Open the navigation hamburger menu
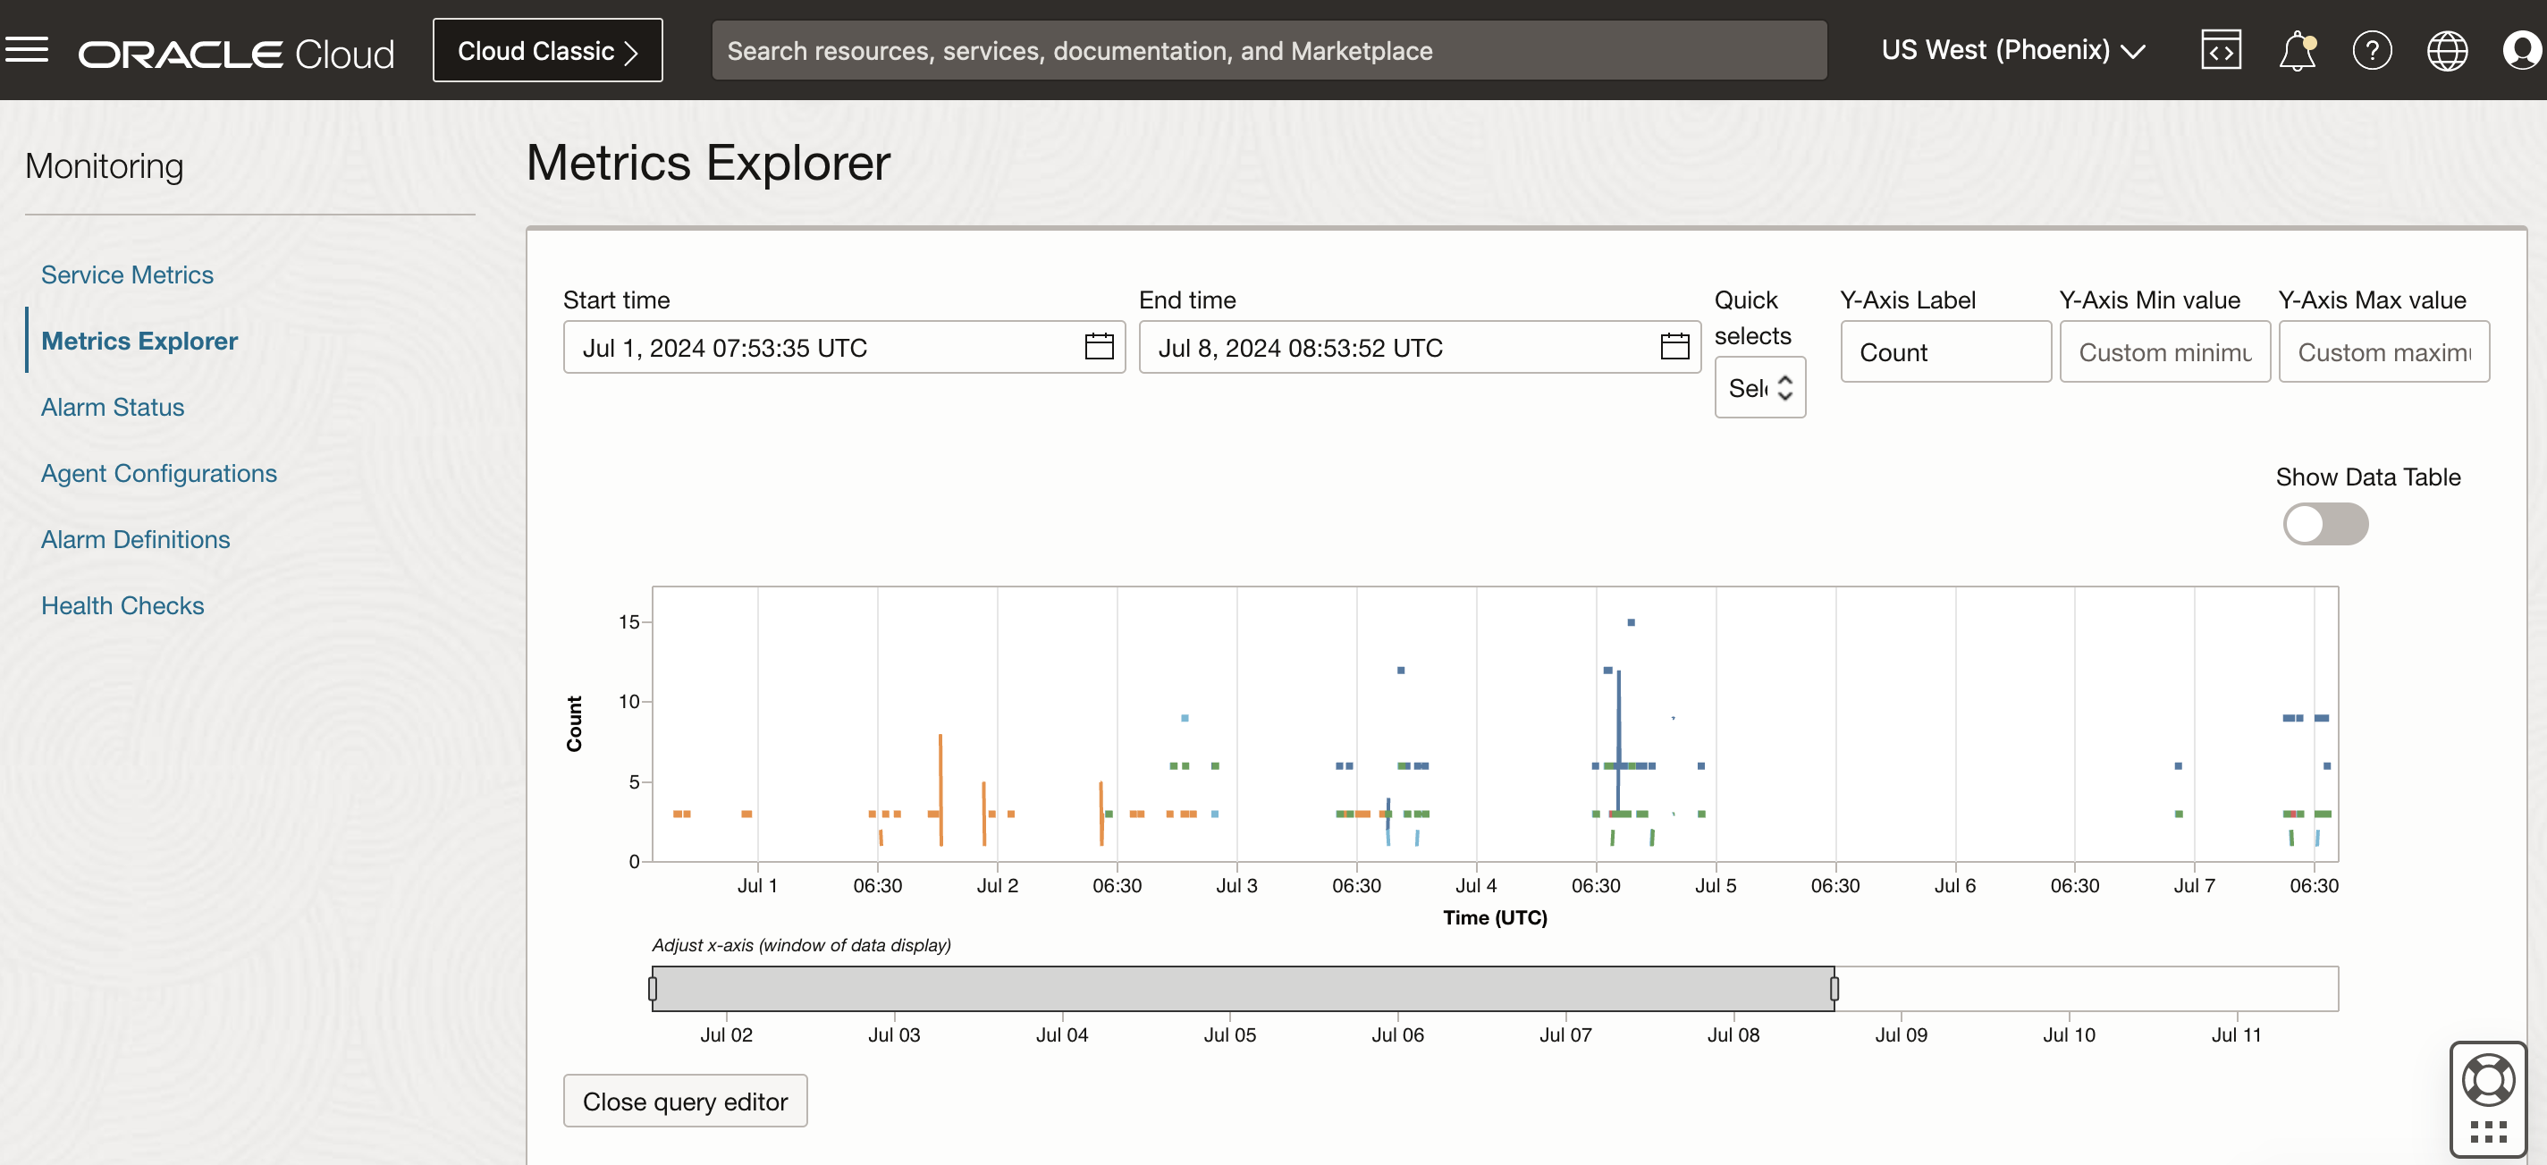2547x1165 pixels. point(28,49)
